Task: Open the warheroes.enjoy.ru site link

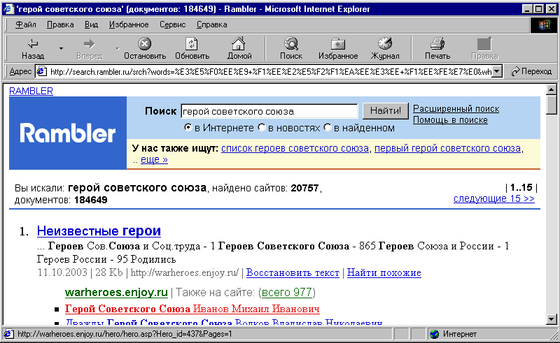Action: 116,293
